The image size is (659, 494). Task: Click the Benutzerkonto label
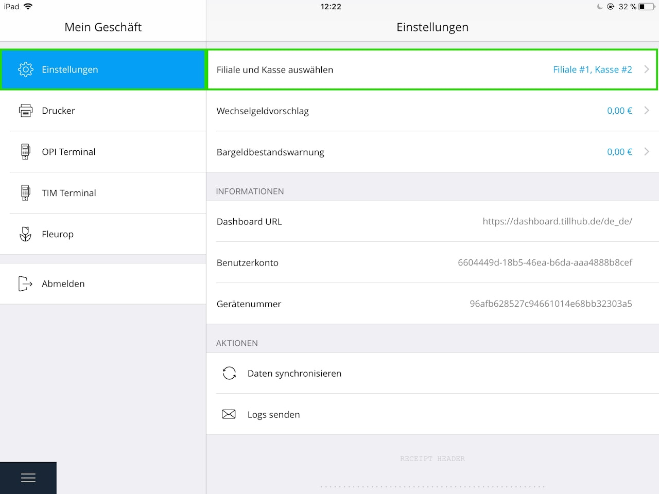click(x=248, y=262)
